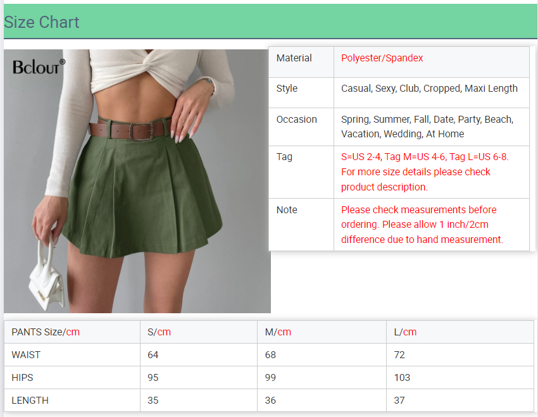Click the Bclout brand logo on photo
This screenshot has width=538, height=417.
39,66
